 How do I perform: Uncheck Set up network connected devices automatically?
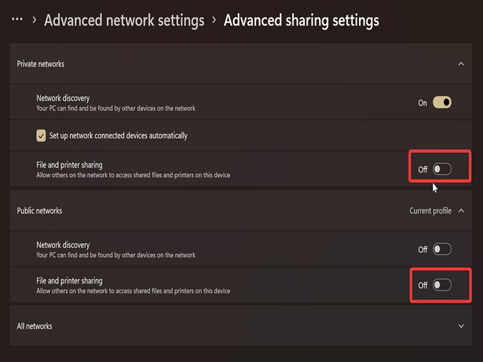(x=41, y=135)
